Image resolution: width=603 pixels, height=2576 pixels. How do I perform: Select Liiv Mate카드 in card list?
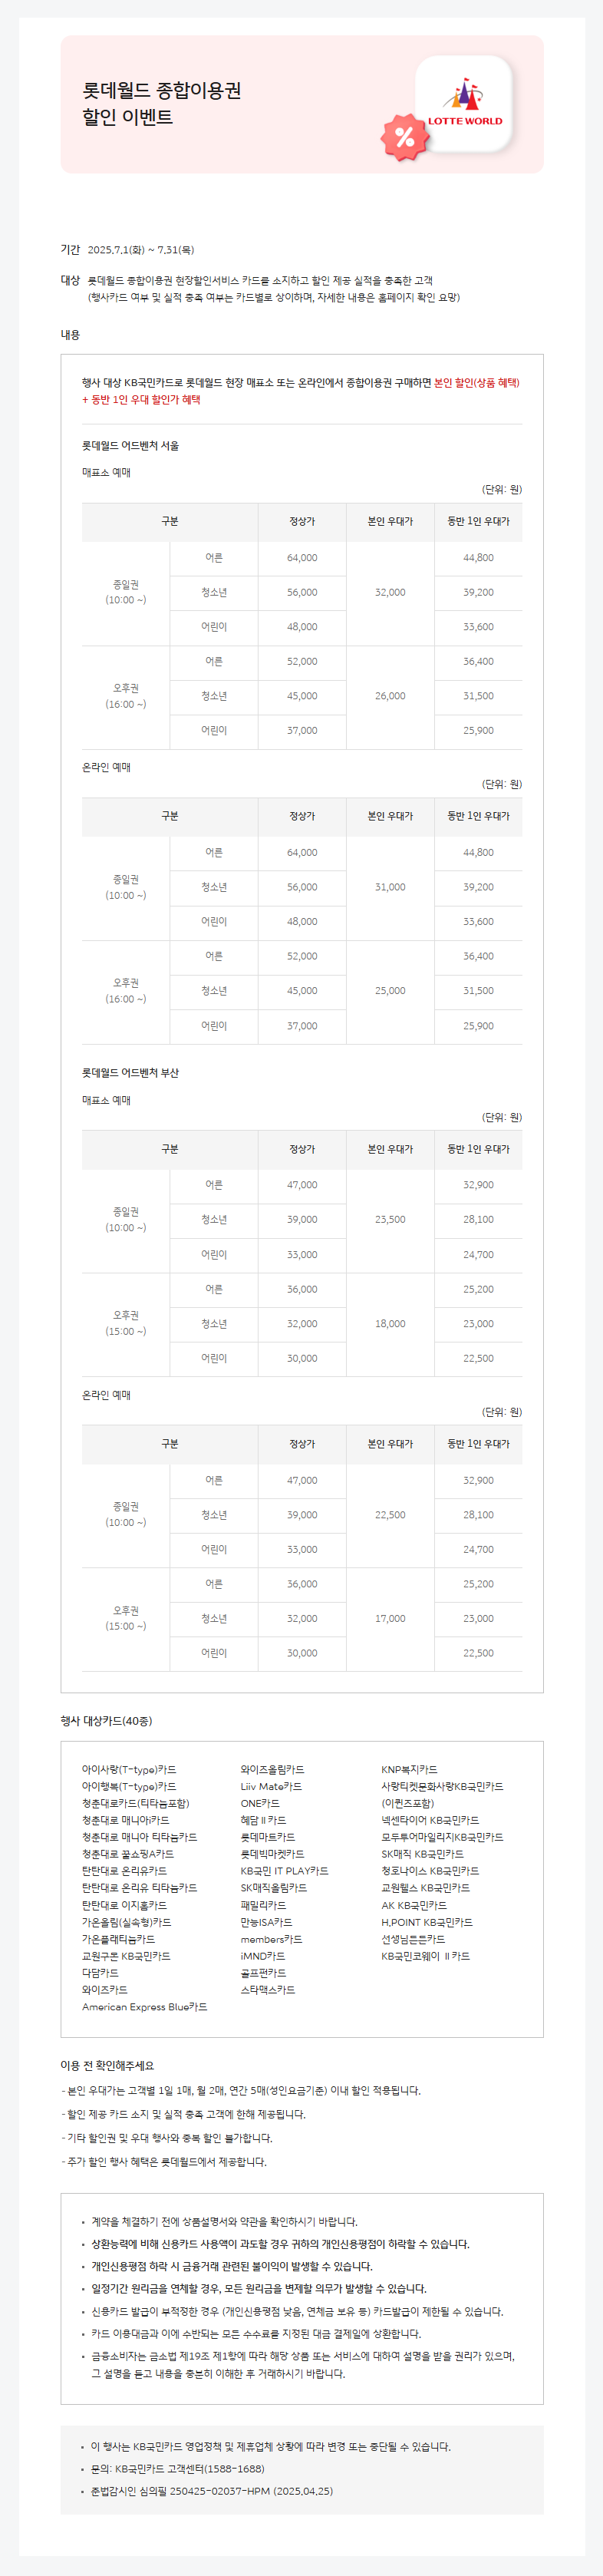pyautogui.click(x=271, y=1786)
